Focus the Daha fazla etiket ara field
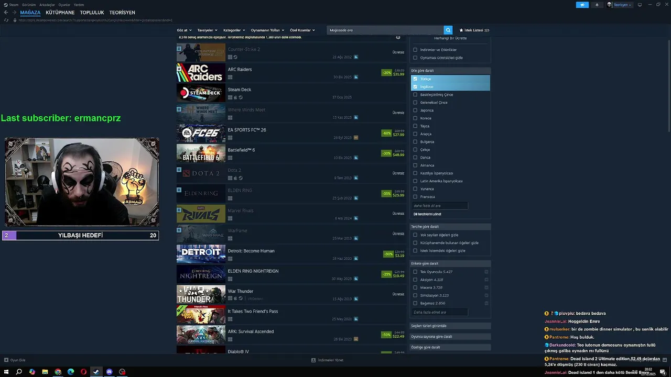This screenshot has height=377, width=671. 439,312
